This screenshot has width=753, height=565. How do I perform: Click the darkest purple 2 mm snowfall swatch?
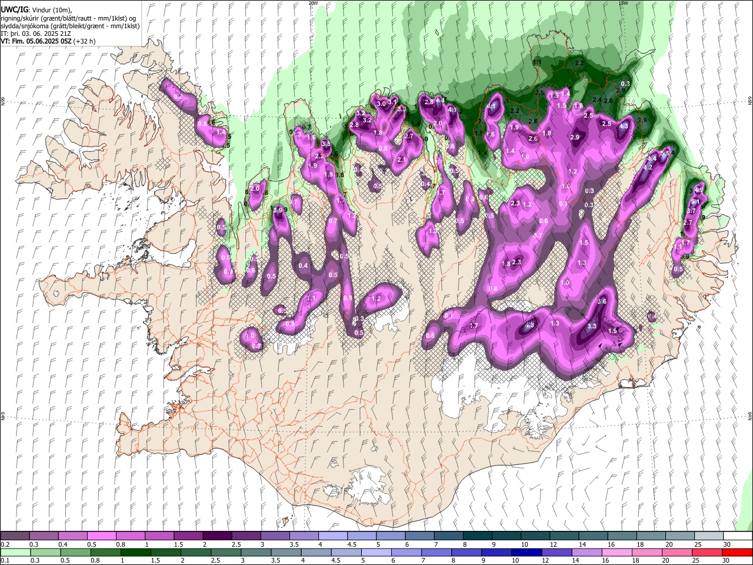(217, 536)
